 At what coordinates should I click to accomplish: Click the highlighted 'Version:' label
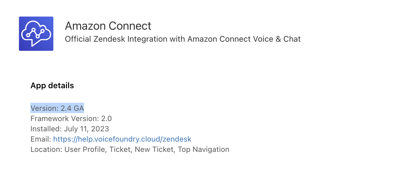coord(44,108)
